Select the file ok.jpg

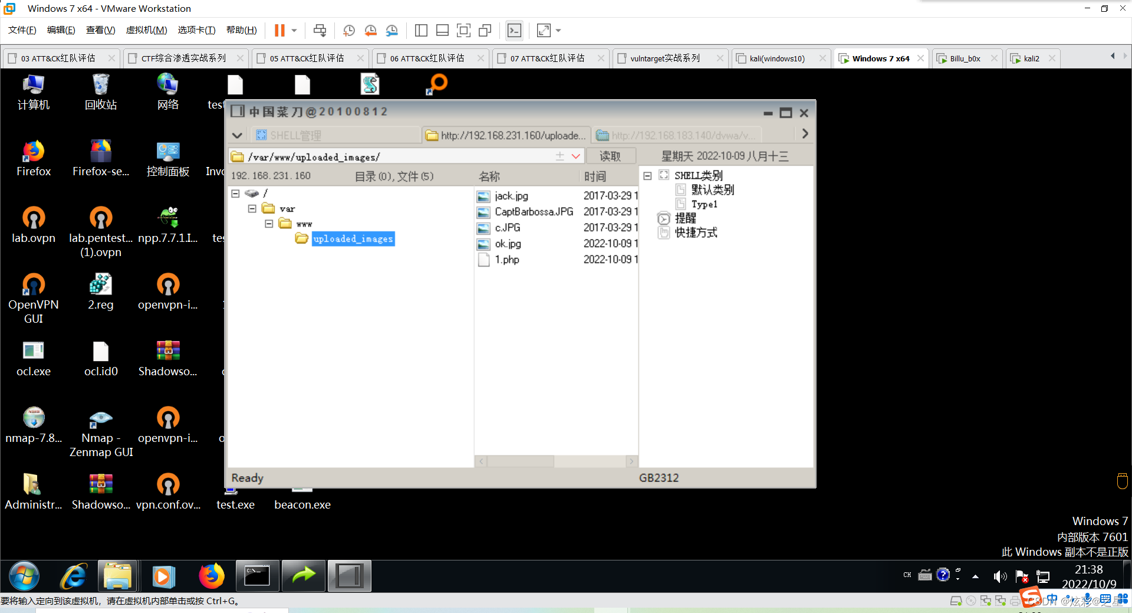(508, 244)
